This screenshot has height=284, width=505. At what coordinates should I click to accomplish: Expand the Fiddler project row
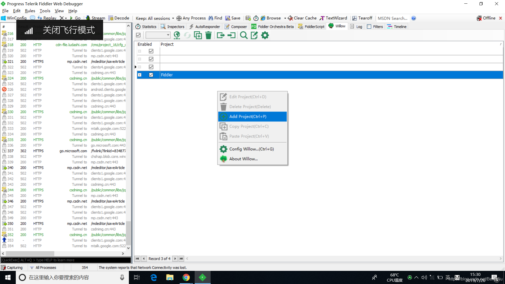coord(140,75)
